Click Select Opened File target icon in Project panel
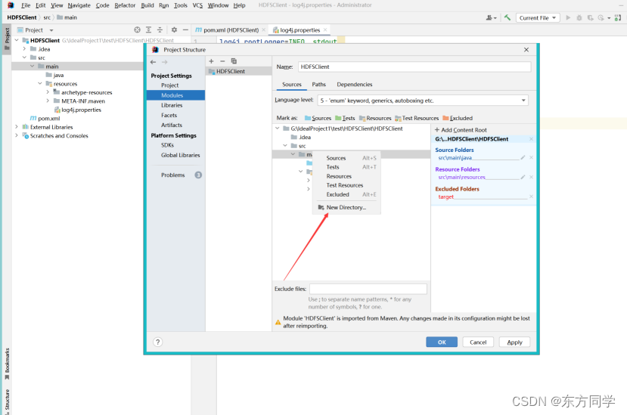This screenshot has height=415, width=627. pos(137,29)
